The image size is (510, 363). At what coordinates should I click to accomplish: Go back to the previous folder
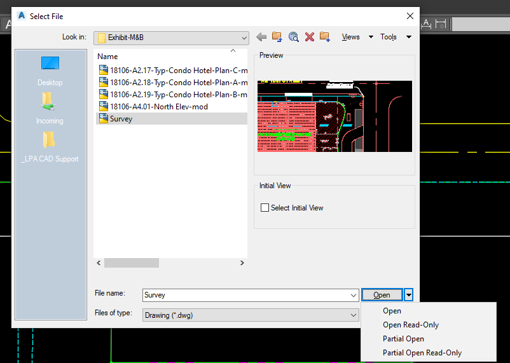click(261, 37)
